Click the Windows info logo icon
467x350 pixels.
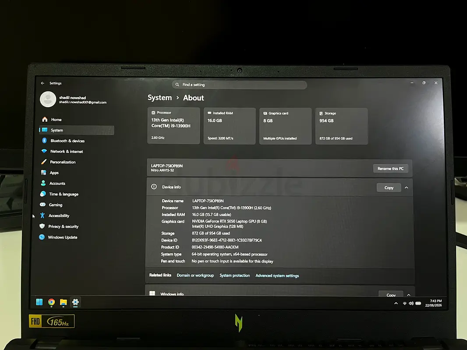(152, 293)
